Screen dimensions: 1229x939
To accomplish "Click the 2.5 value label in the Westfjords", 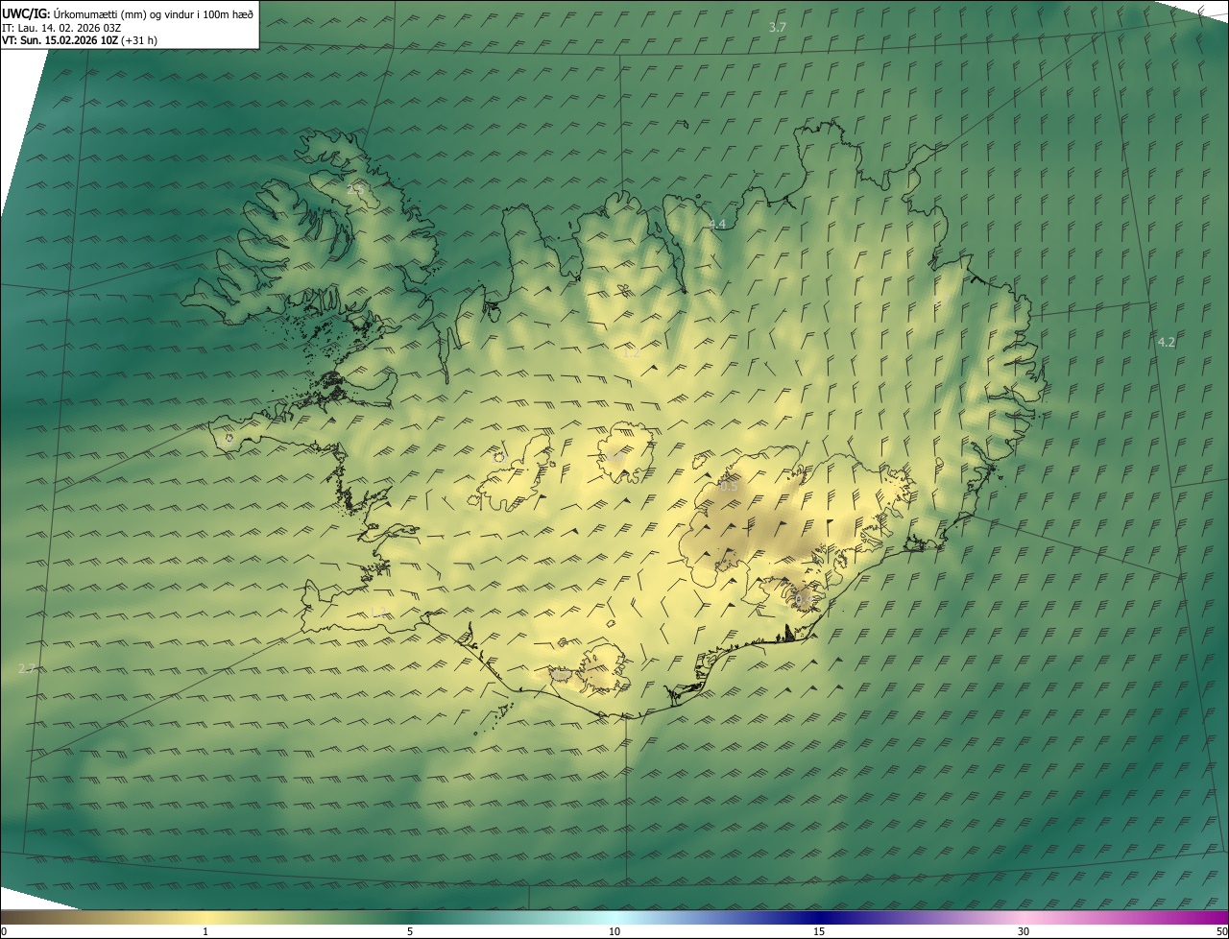I will coord(356,191).
